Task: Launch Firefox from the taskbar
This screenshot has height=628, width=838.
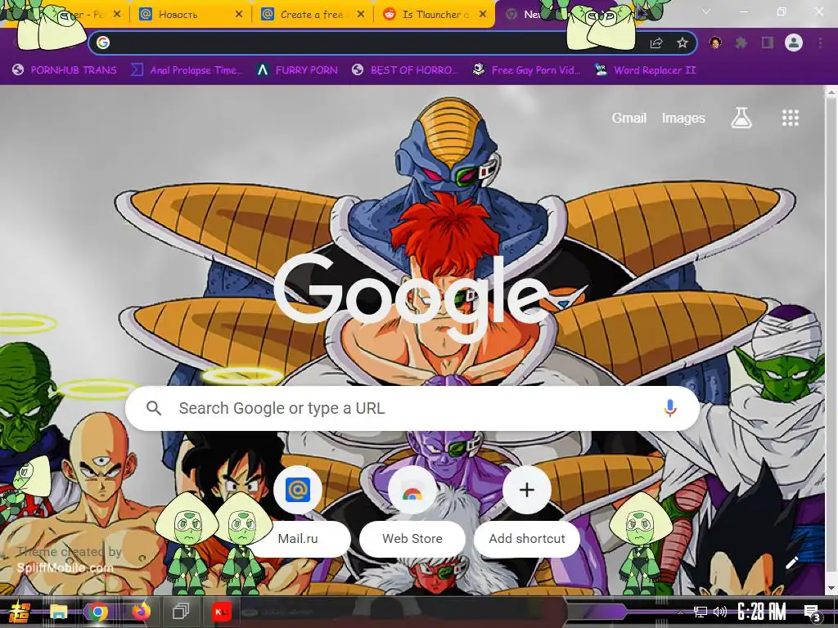Action: coord(141,612)
